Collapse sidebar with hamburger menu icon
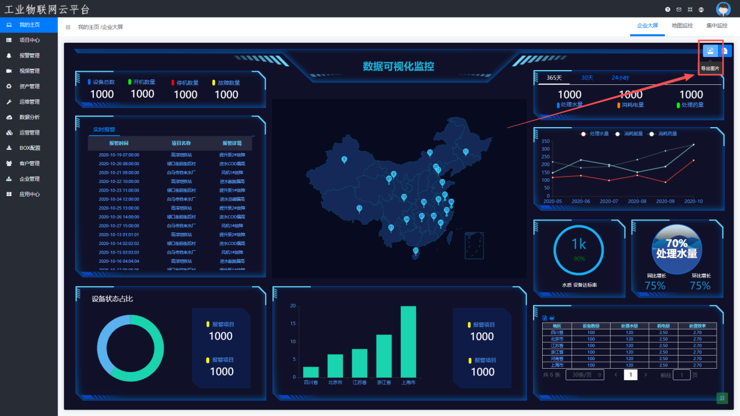Viewport: 740px width, 416px height. [68, 27]
